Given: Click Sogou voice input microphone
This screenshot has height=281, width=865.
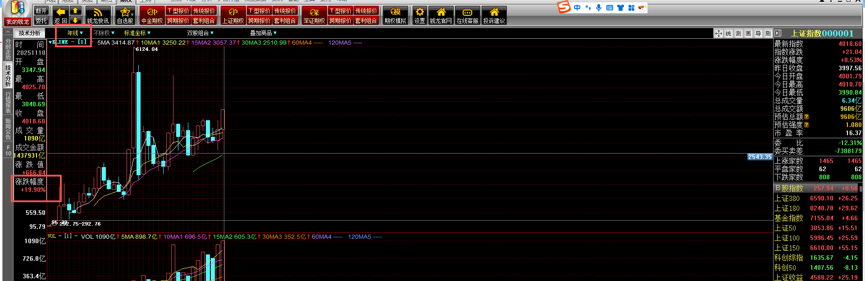Looking at the screenshot, I should click(x=599, y=8).
